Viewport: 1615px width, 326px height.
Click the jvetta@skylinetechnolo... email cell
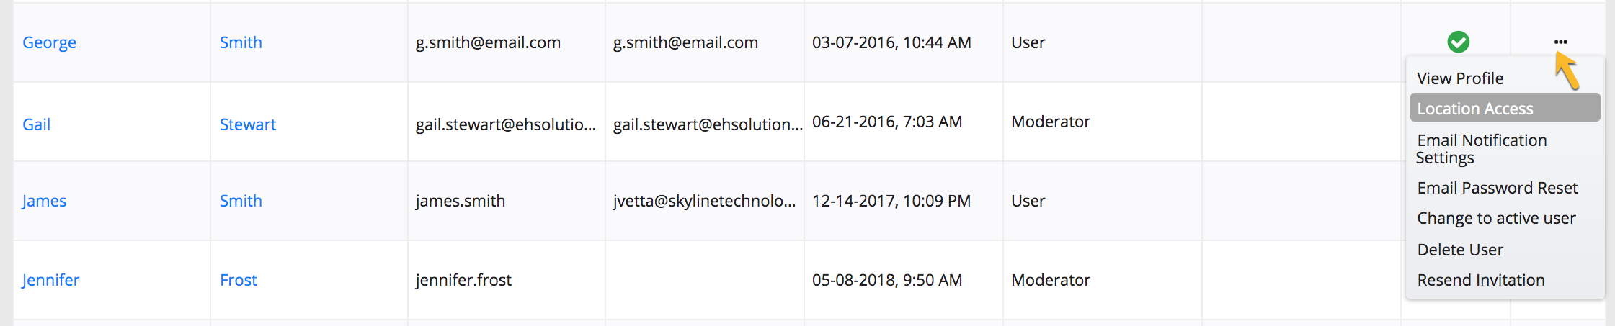point(704,201)
